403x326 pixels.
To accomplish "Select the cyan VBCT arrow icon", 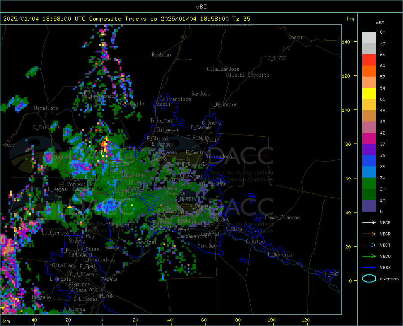I will (x=369, y=245).
